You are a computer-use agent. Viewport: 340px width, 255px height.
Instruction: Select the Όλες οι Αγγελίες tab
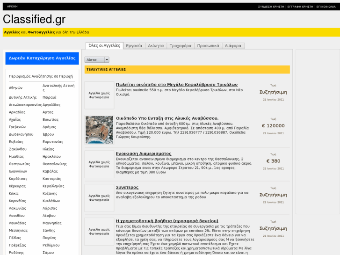pyautogui.click(x=104, y=45)
